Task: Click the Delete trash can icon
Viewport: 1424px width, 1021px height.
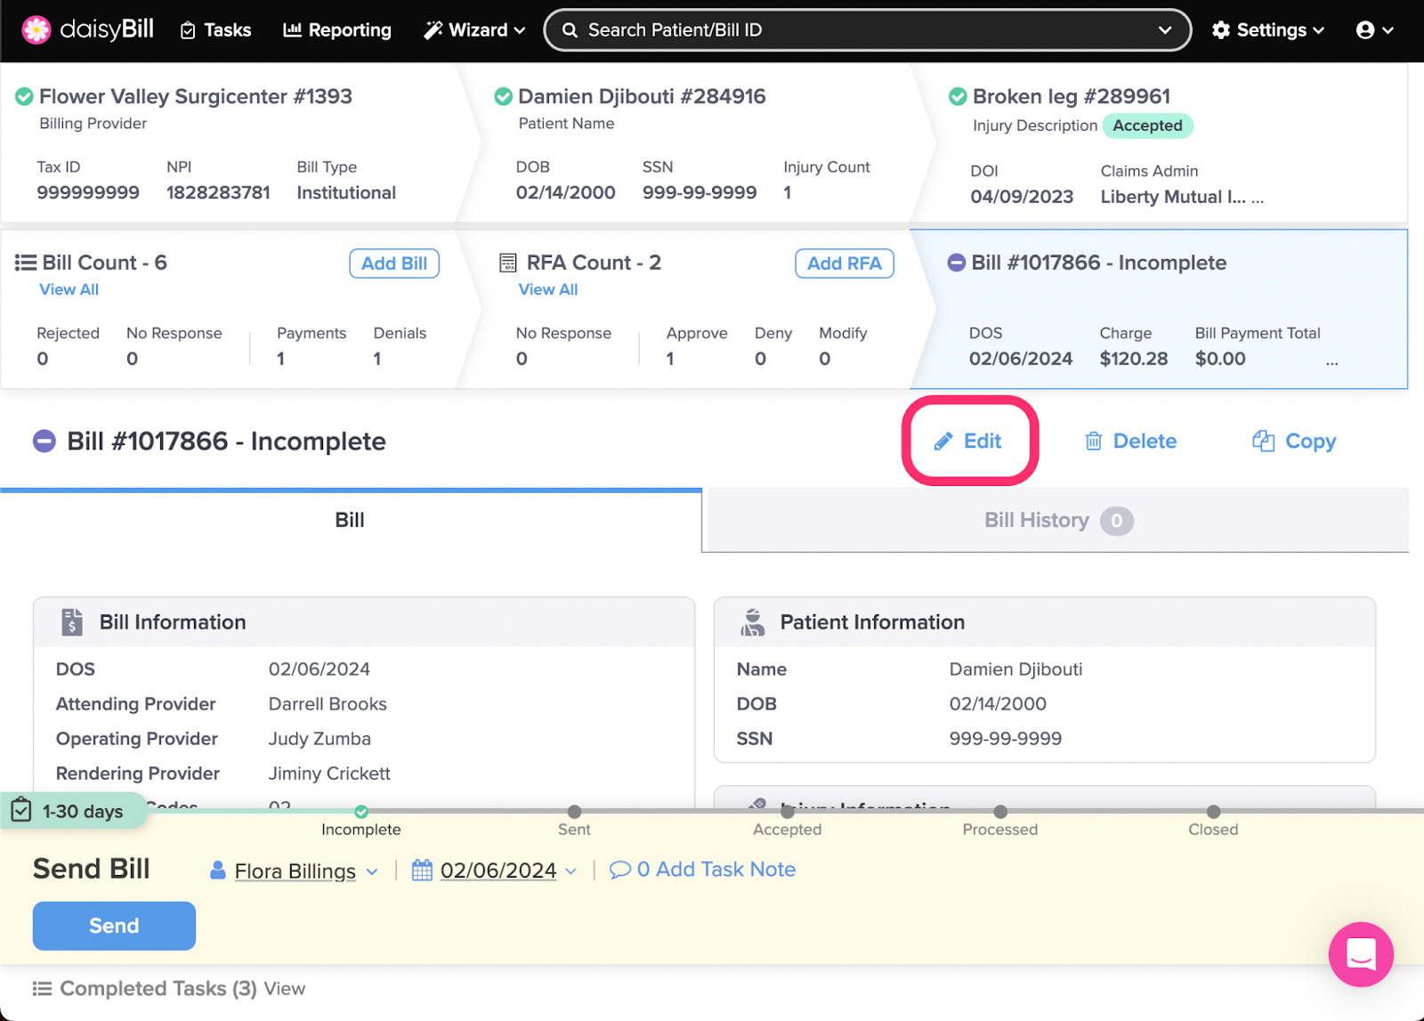Action: [x=1093, y=442]
